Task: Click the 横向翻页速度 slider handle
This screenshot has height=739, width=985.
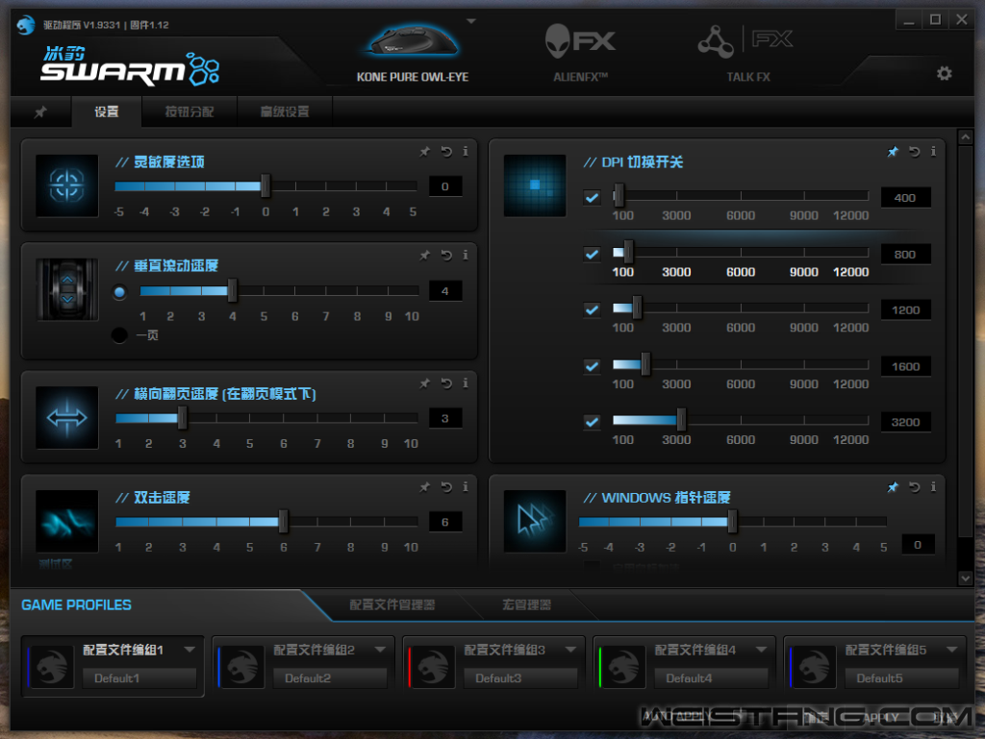Action: pyautogui.click(x=182, y=418)
